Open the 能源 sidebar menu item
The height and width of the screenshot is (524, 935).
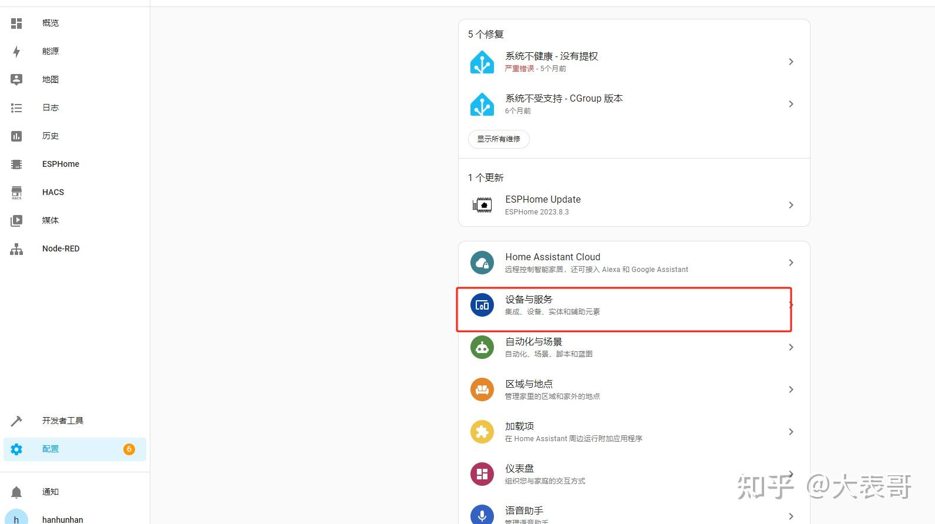[75, 51]
